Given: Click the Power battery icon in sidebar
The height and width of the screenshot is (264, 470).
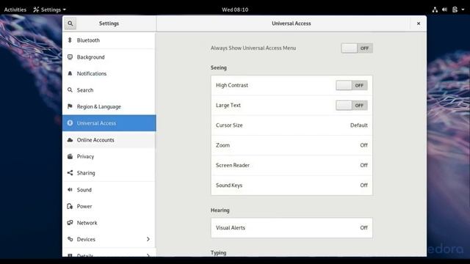Looking at the screenshot, I should tap(70, 206).
